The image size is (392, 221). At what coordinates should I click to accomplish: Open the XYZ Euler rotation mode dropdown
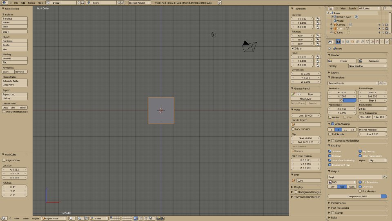tap(306, 48)
